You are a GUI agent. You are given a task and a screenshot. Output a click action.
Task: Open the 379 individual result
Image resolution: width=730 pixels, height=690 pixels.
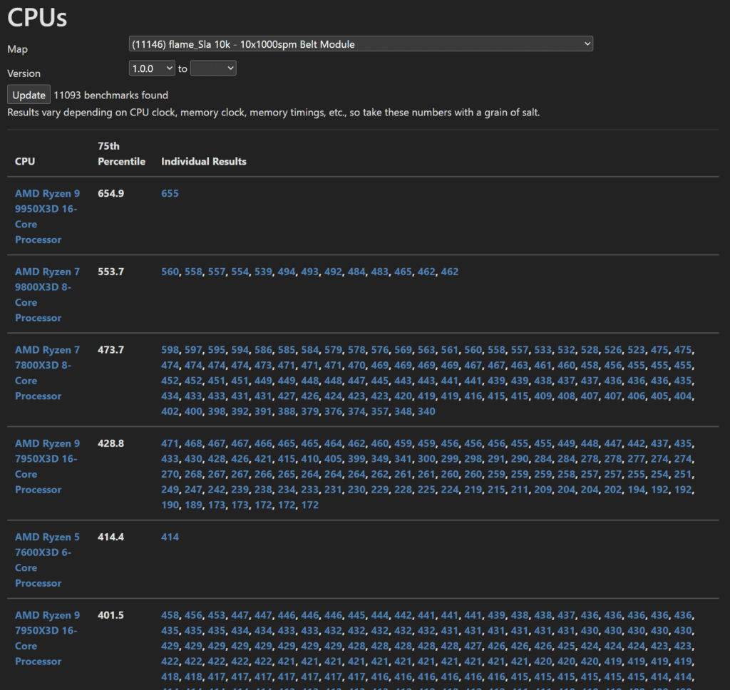[x=309, y=411]
